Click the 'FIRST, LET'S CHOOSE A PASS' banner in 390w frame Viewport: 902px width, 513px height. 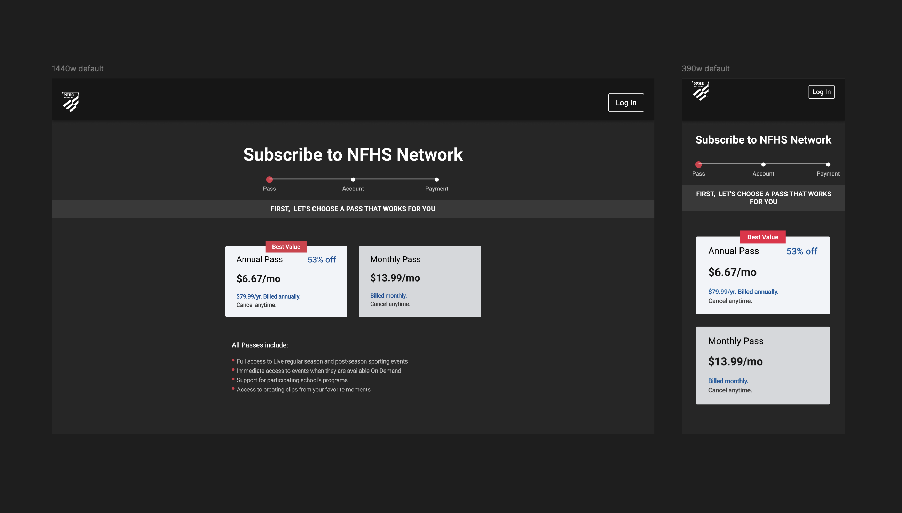(763, 198)
